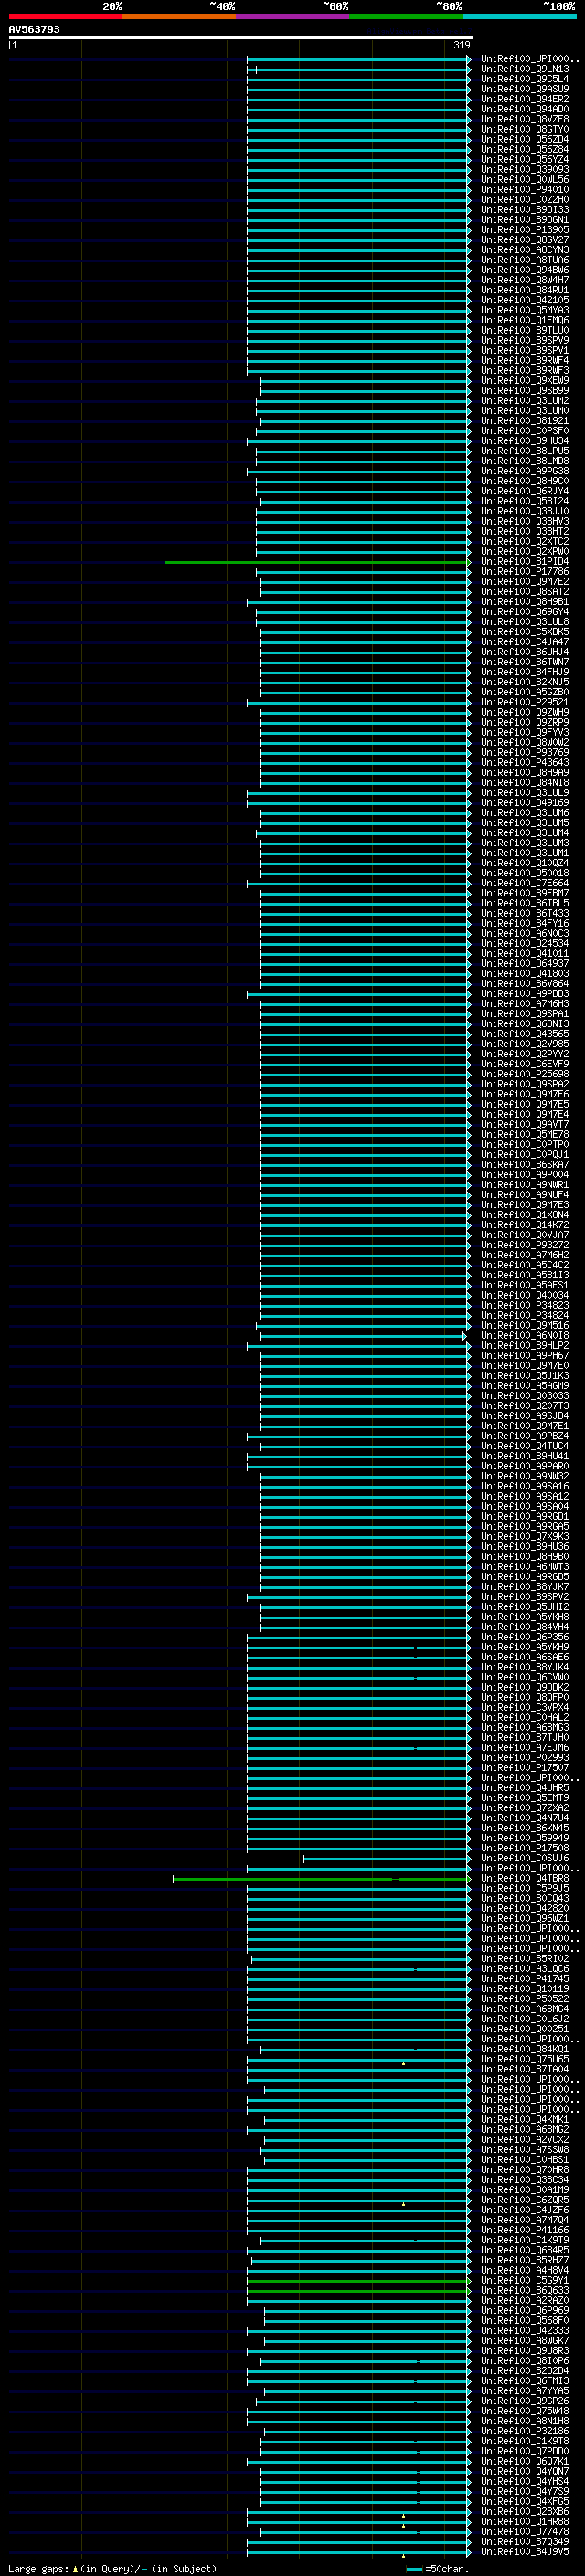Click the green ~80% identity legend bar

pos(405,16)
